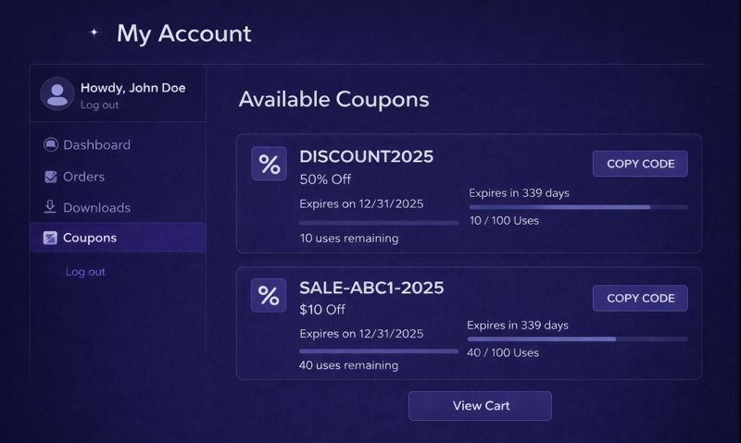
Task: Select the Coupons menu item
Action: [90, 238]
